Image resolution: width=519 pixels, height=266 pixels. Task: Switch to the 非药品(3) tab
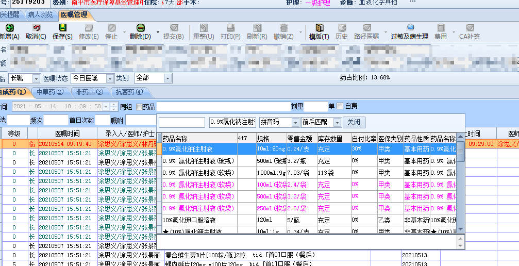pos(89,92)
